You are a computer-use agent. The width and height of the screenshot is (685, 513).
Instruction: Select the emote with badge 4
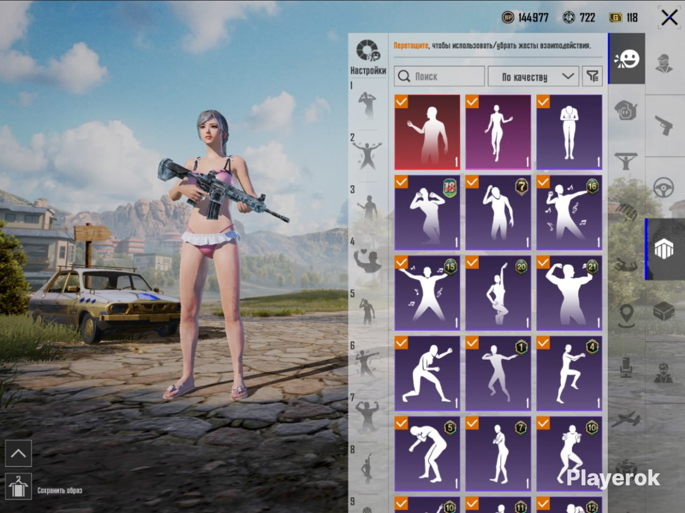pos(569,373)
